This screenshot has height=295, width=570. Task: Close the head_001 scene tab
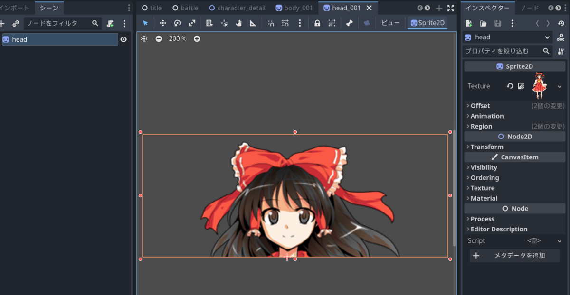coord(369,8)
